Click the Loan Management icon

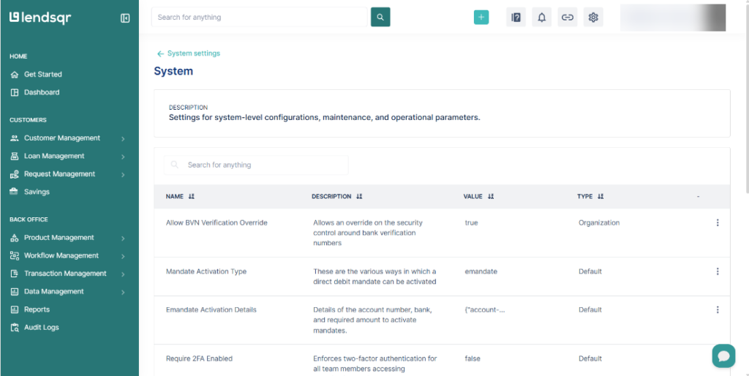pyautogui.click(x=15, y=157)
